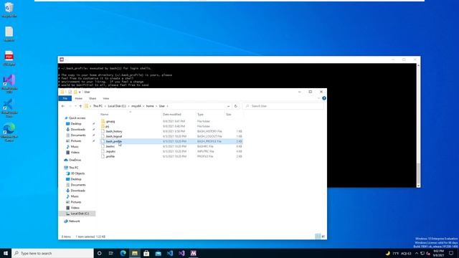Refresh the User folder listing
Viewport: 459px width, 258px height.
[236, 106]
